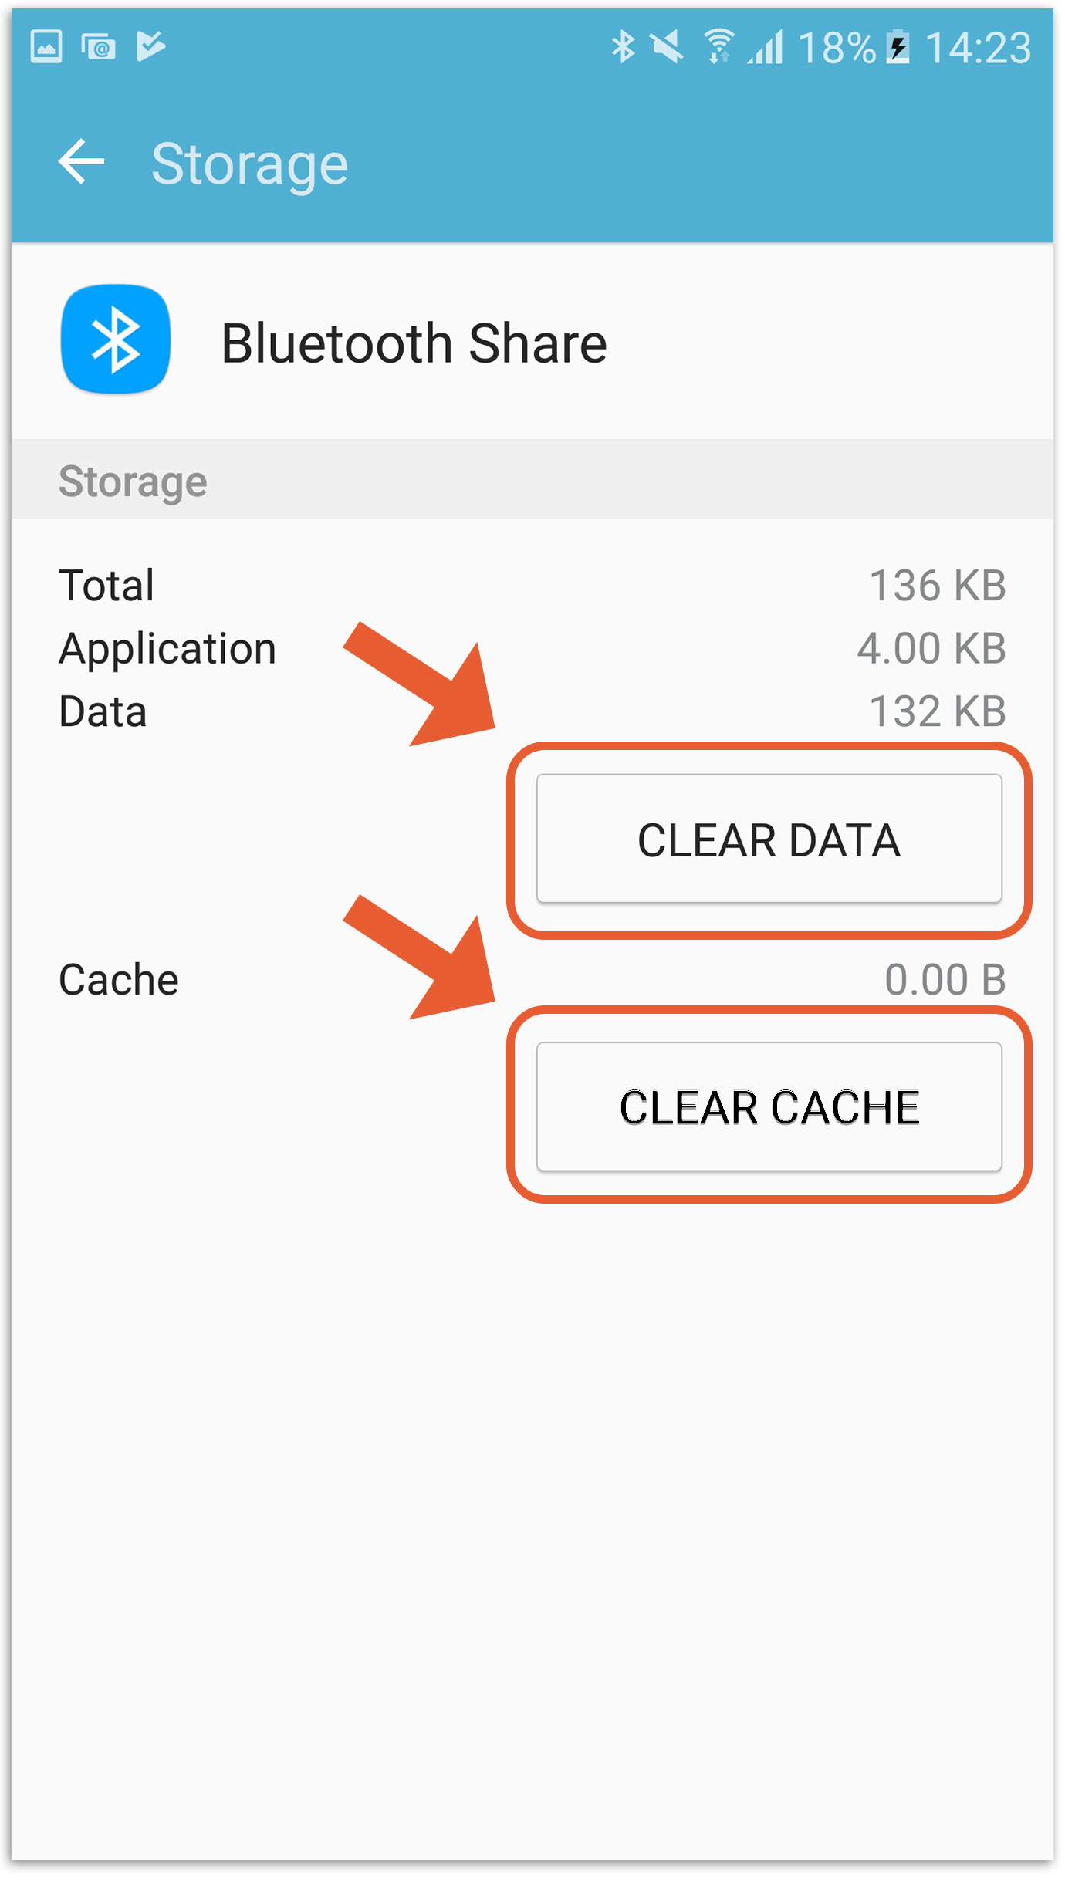Tap the Storage title in header
This screenshot has width=1065, height=1885.
pos(249,165)
